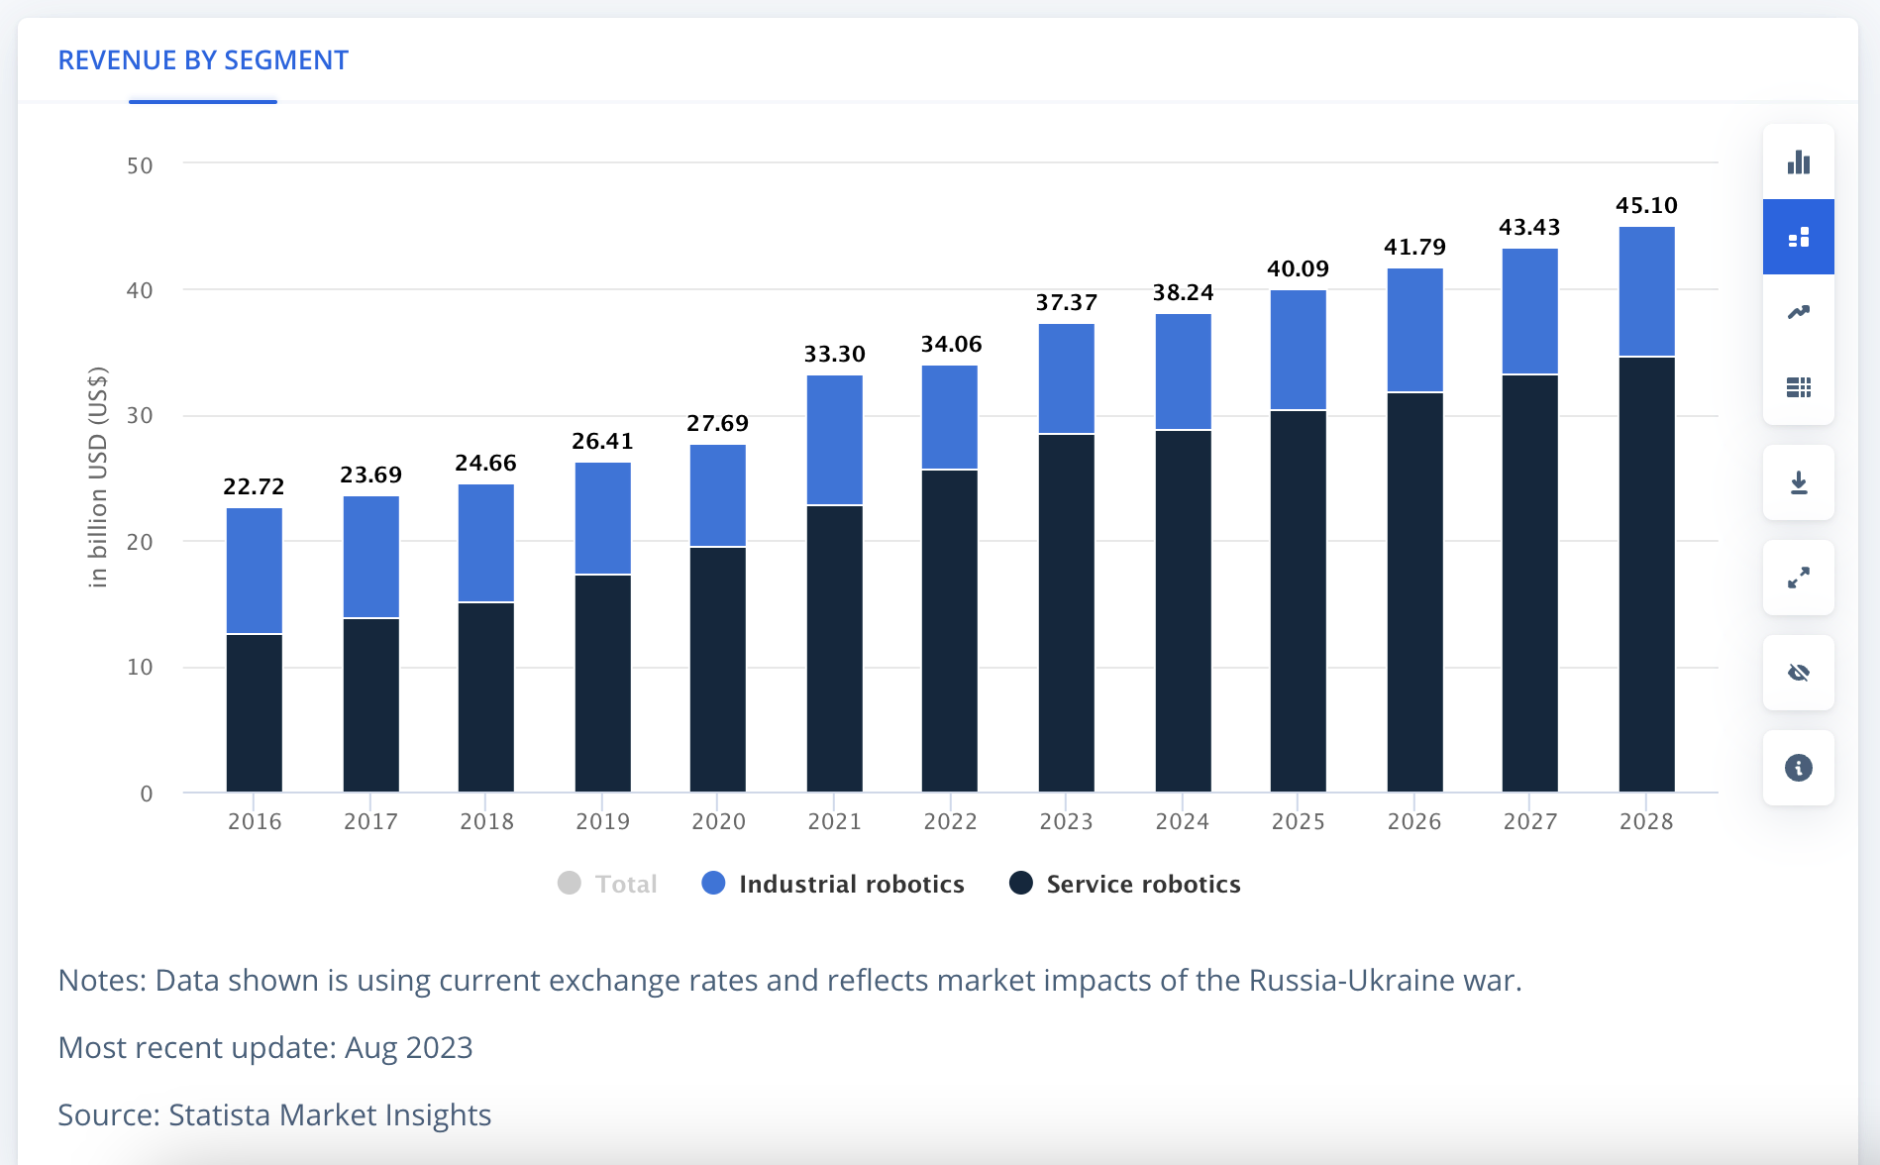Toggle the Industrial robotics legend series
The width and height of the screenshot is (1880, 1165).
coord(832,884)
